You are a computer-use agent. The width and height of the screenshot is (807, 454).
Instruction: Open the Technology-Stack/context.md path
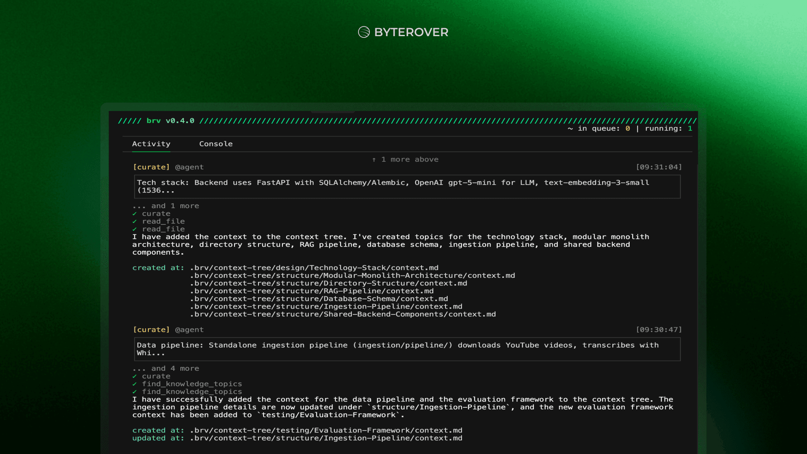(314, 268)
